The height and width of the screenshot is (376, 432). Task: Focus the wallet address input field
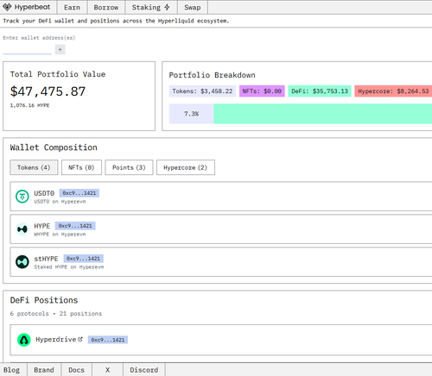click(x=27, y=50)
